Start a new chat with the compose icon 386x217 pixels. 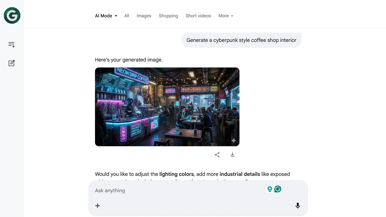click(x=11, y=63)
